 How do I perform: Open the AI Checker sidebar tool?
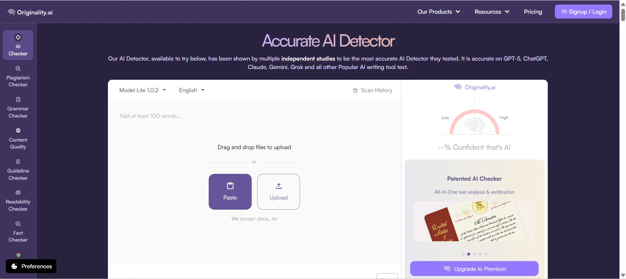[x=18, y=45]
